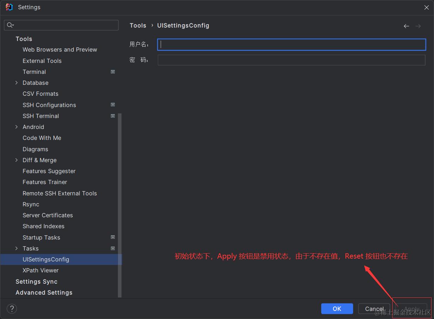Expand the Android tree node
434x319 pixels.
point(17,127)
